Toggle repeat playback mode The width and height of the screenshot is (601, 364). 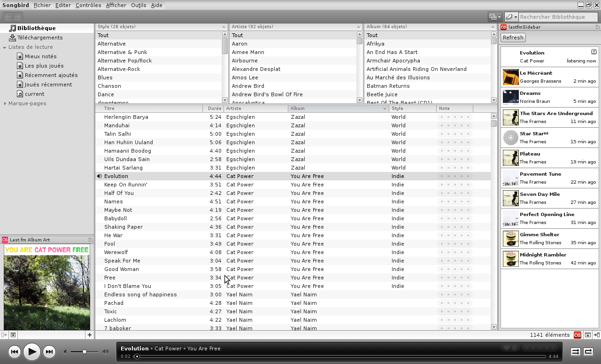[x=588, y=352]
